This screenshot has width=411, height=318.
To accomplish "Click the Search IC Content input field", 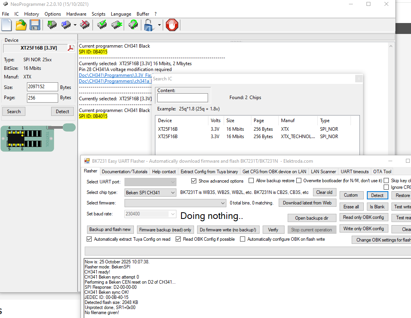I will click(182, 98).
